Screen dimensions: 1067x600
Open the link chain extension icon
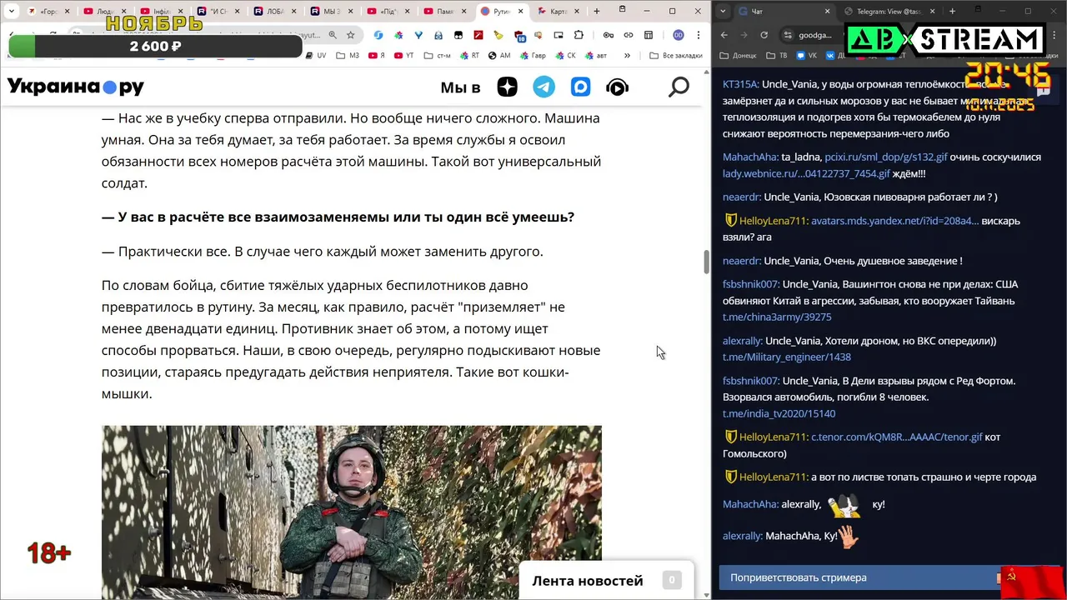point(629,35)
